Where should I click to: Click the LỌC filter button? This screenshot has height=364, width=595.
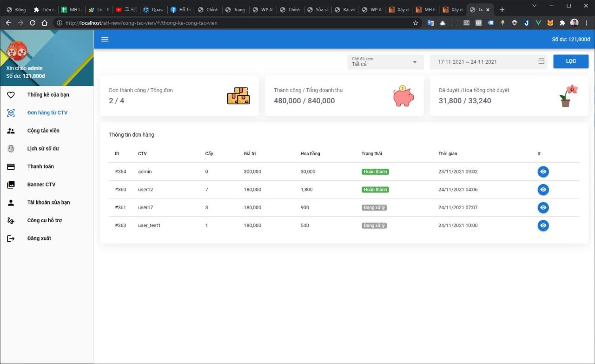(x=570, y=61)
